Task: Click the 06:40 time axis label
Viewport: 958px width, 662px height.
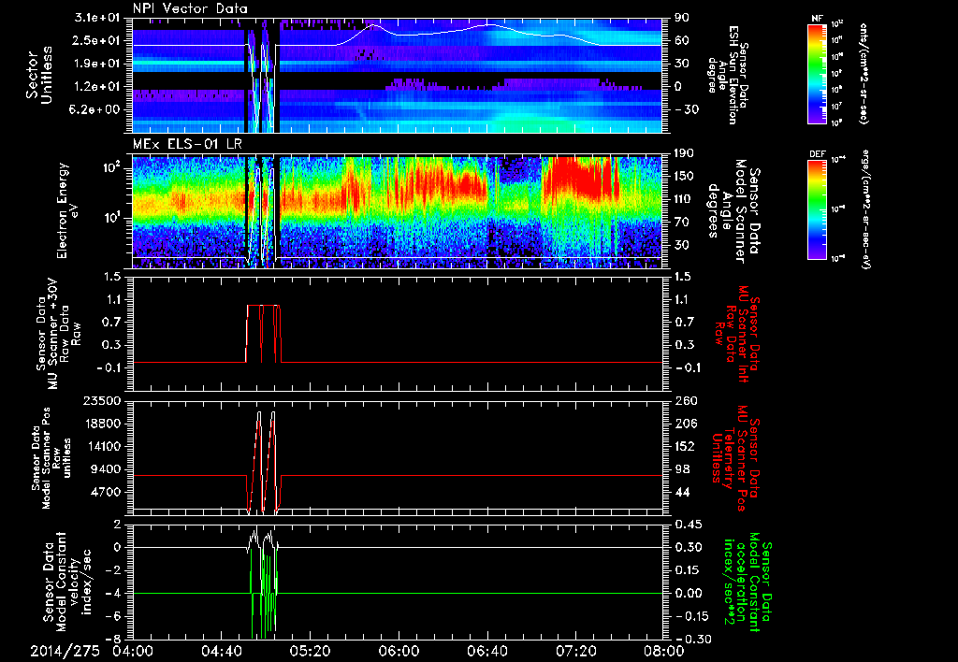Action: point(486,650)
